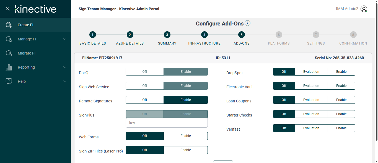378x163 pixels.
Task: Go to step 4 circle Infrastructure
Action: coord(204,35)
